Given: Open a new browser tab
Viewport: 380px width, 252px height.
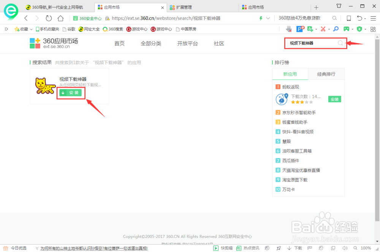Looking at the screenshot, I should [316, 8].
